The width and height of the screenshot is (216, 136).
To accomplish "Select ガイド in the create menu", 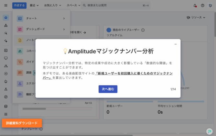I will (30, 62).
